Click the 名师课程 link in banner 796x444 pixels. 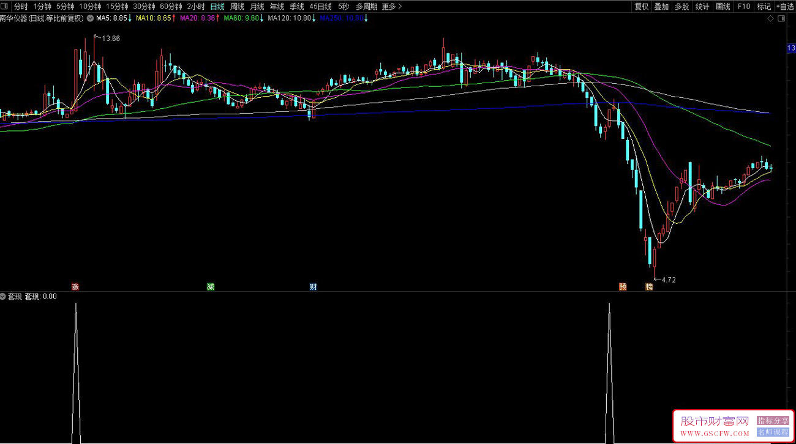tap(773, 432)
